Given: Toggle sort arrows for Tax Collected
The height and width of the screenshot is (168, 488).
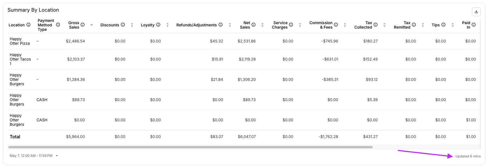Looking at the screenshot, I should pos(384,25).
